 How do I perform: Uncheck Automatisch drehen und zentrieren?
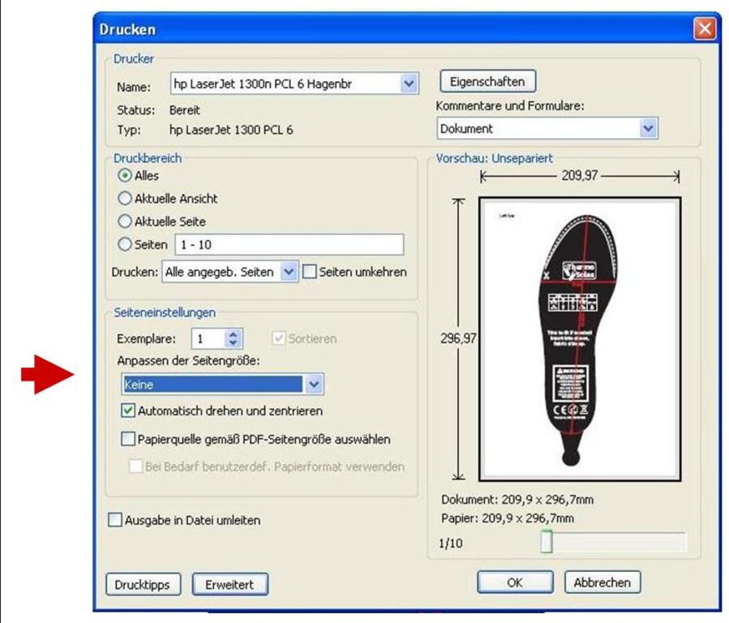point(128,410)
